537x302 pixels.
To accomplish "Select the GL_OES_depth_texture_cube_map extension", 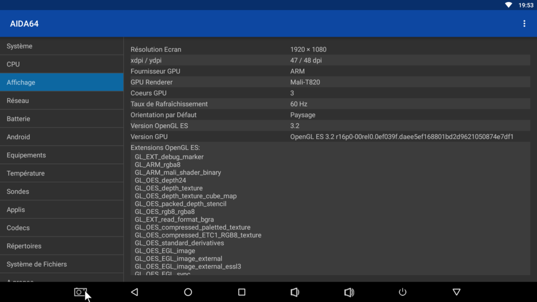I will (x=186, y=196).
